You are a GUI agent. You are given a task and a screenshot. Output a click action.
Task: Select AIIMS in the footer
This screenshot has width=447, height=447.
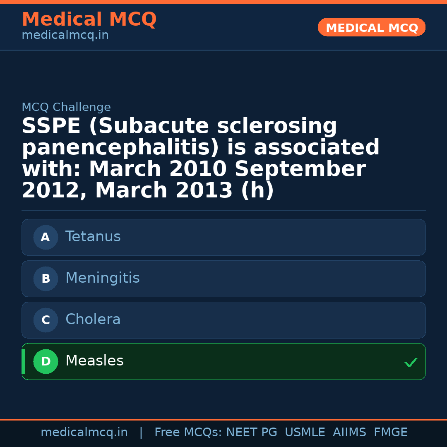click(x=349, y=433)
